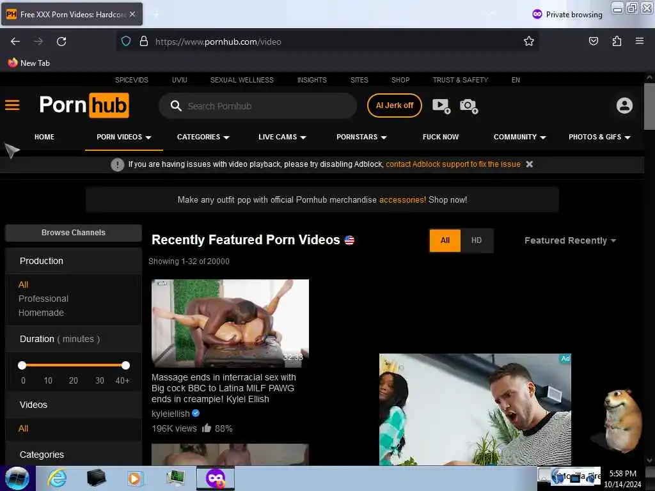The image size is (655, 491).
Task: Open SITES in the top bar
Action: tap(359, 80)
